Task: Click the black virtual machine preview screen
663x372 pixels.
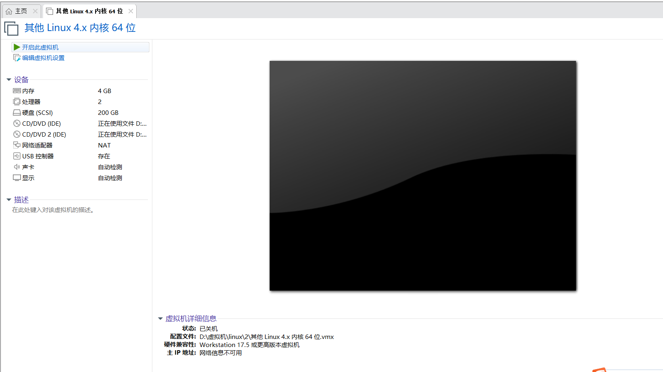Action: coord(423,176)
